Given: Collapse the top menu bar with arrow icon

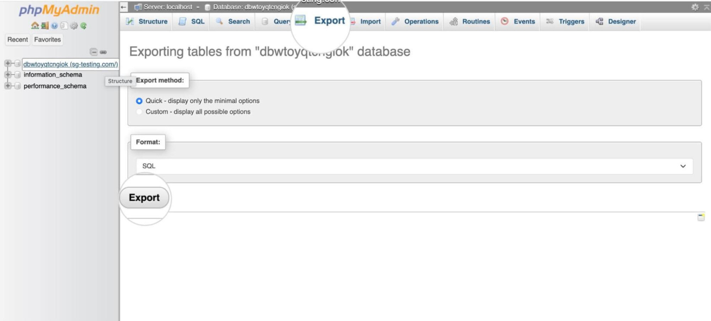Looking at the screenshot, I should [707, 7].
